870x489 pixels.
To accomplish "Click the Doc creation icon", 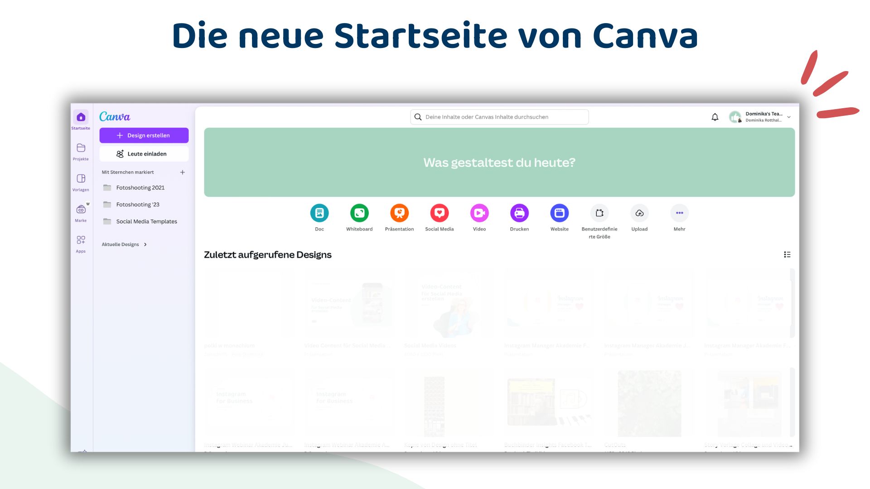I will click(x=319, y=212).
